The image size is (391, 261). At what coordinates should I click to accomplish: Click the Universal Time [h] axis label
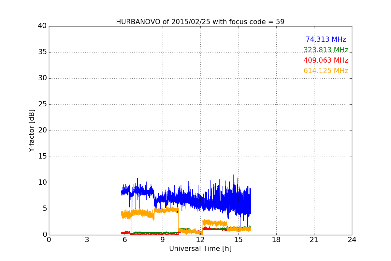[200, 249]
